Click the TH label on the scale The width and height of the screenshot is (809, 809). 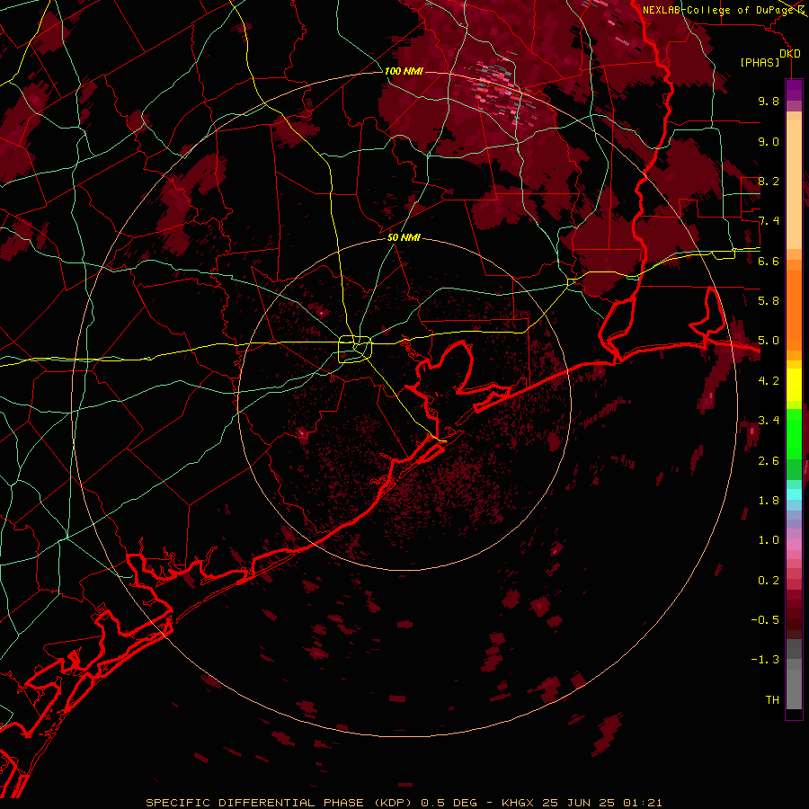click(x=772, y=699)
